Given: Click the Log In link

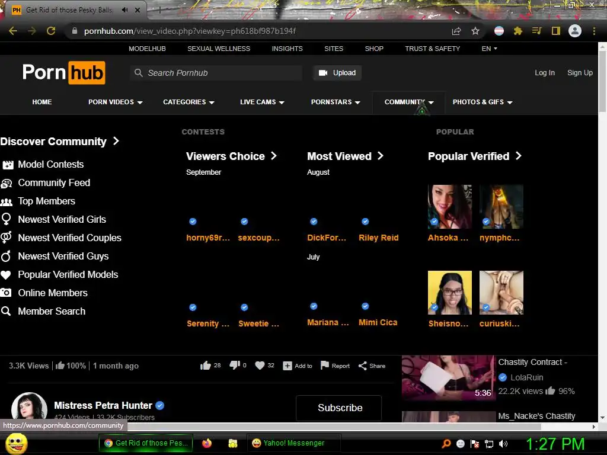Looking at the screenshot, I should coord(545,73).
